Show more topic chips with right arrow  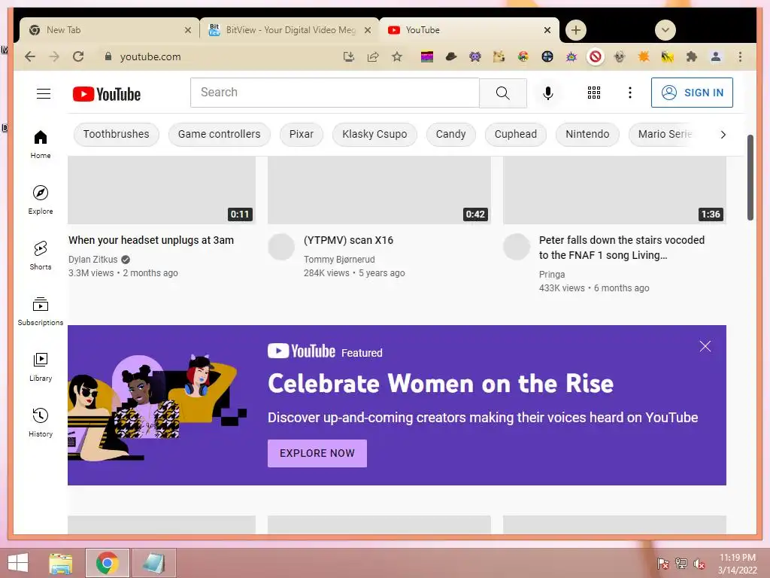coord(723,134)
